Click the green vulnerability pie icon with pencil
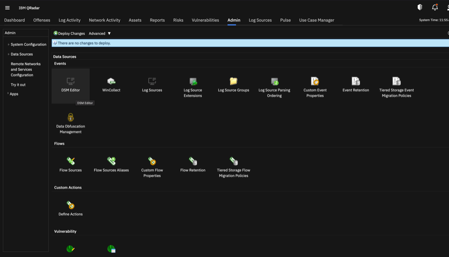 click(71, 249)
